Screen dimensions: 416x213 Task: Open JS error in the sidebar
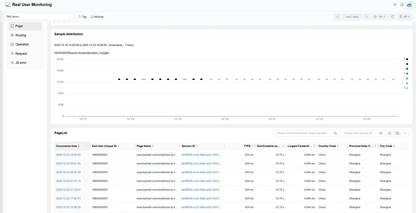(21, 63)
